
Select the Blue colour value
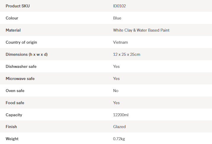[117, 18]
